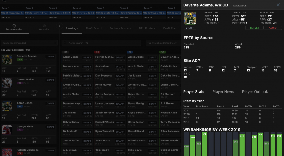Open the Top 5 Recommended dropdown
Image resolution: width=284 pixels, height=156 pixels.
(29, 43)
